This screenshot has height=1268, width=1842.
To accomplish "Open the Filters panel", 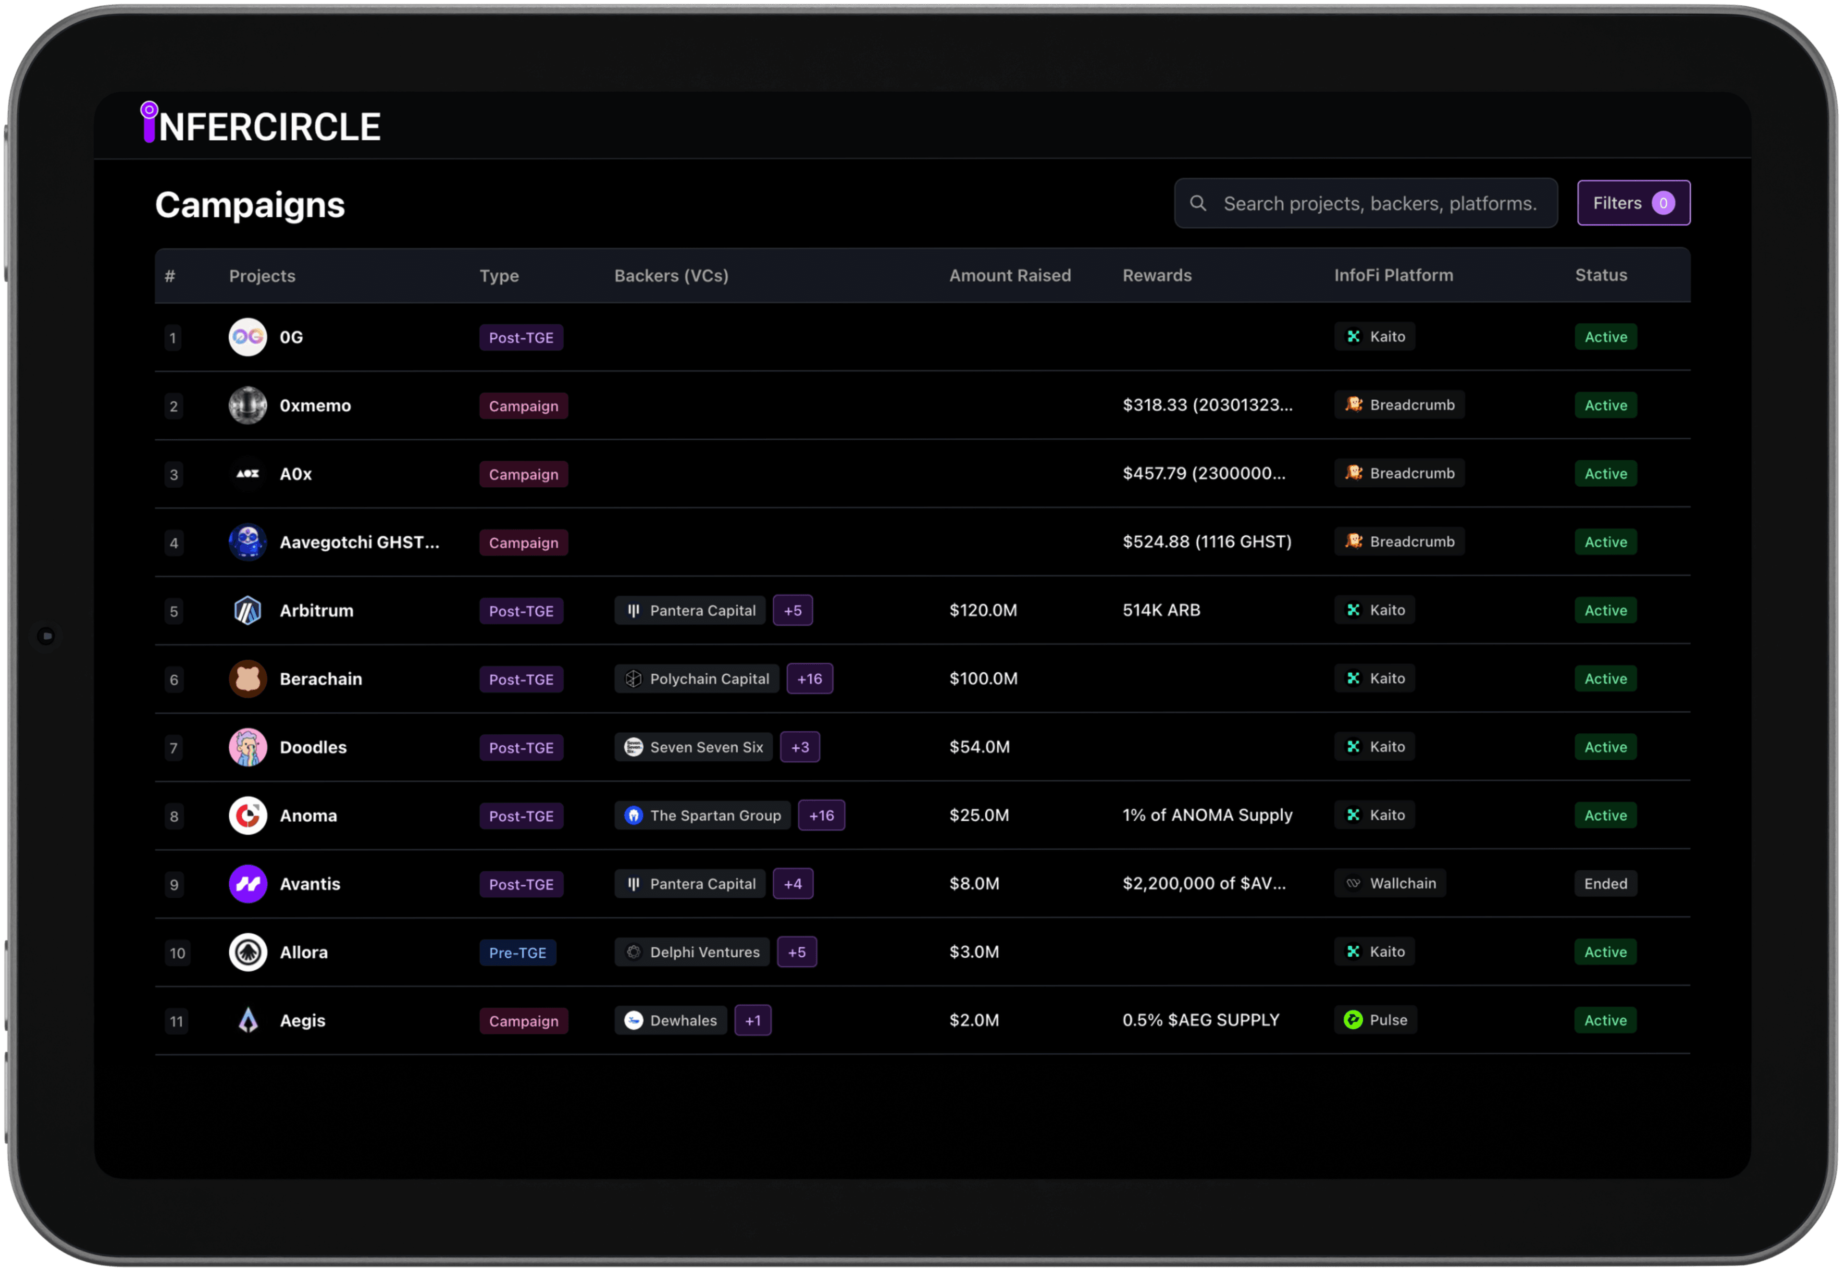I will click(1633, 202).
